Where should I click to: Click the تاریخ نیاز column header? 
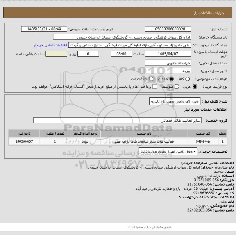[x=24, y=134]
